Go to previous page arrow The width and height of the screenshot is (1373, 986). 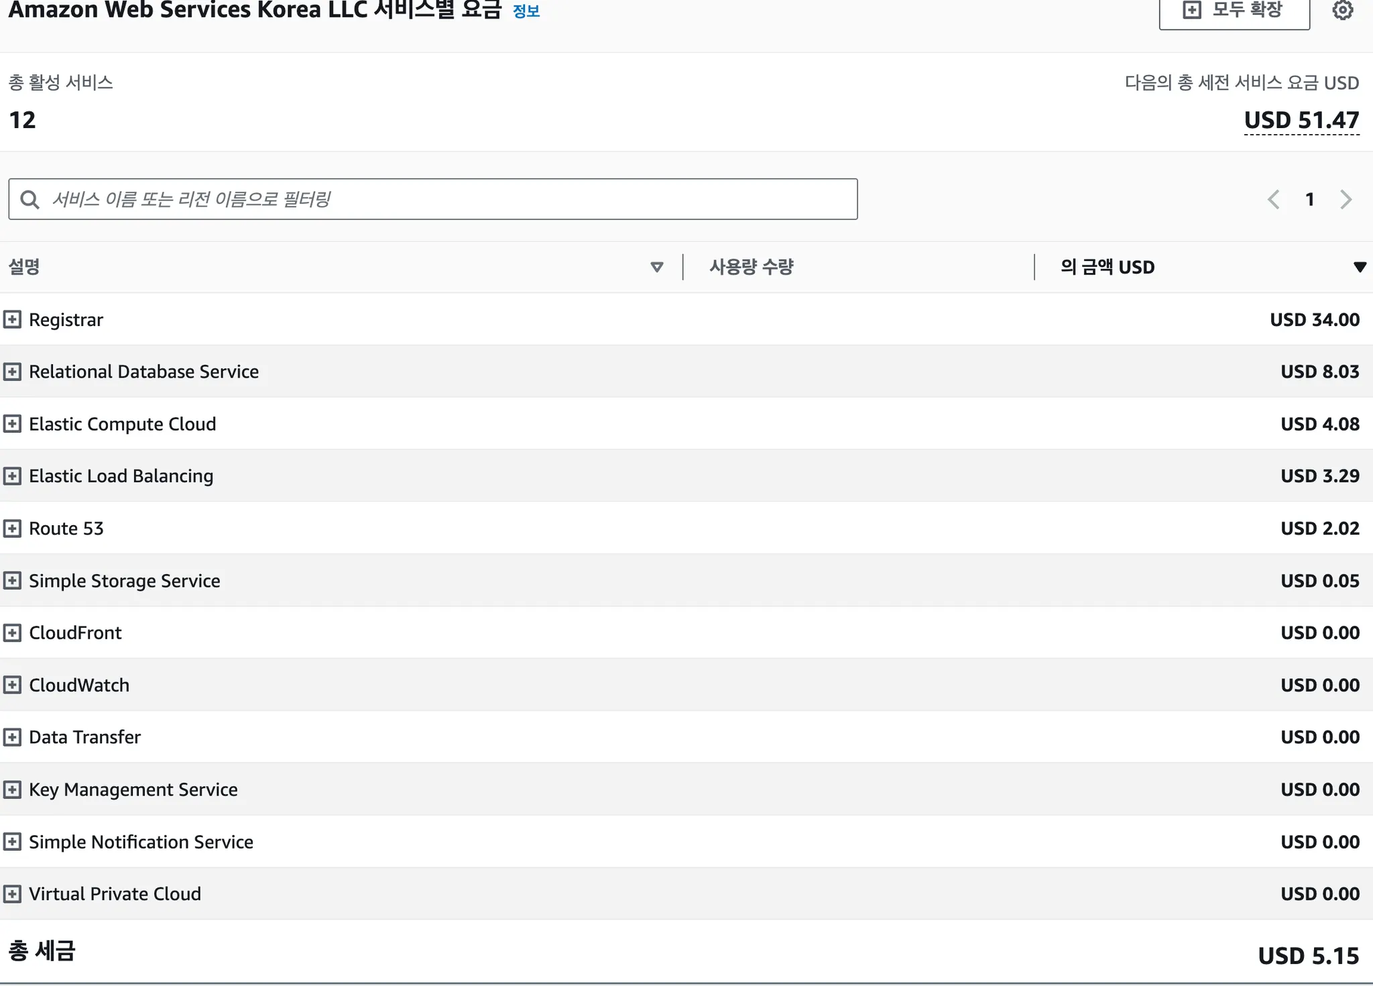click(x=1273, y=199)
